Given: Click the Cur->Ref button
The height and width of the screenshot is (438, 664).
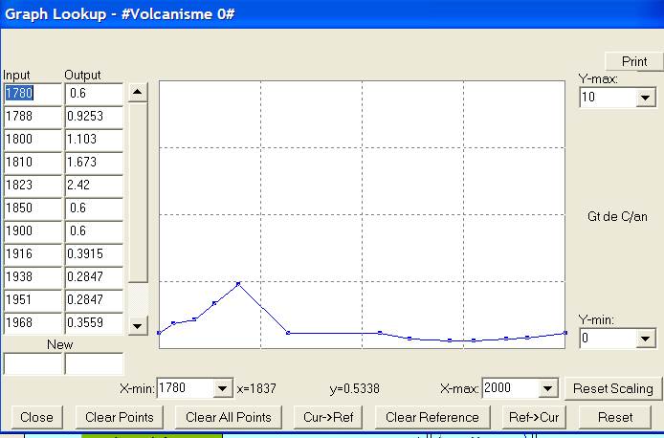Looking at the screenshot, I should 328,417.
